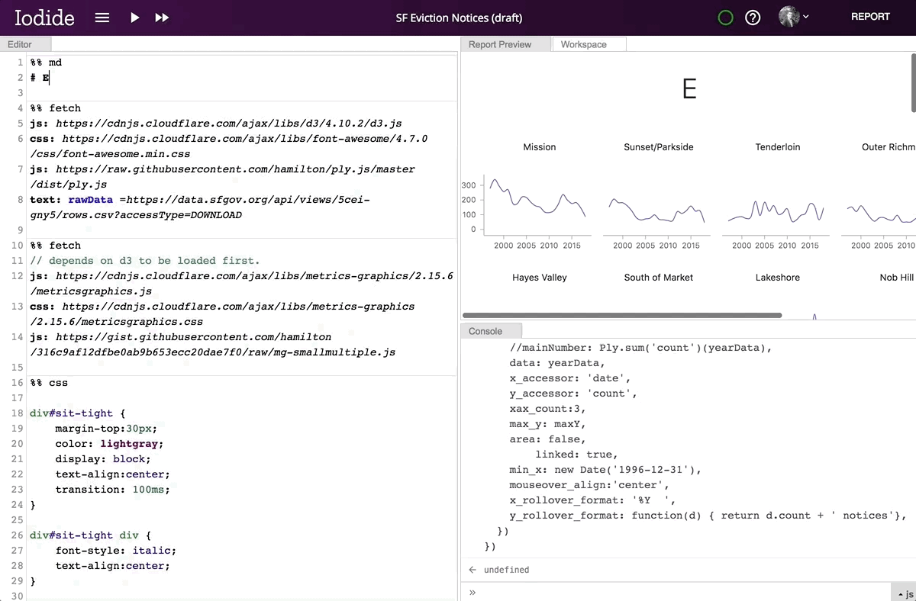Click the rawData text on line 8
Screen dimensions: 916x601
click(90, 200)
